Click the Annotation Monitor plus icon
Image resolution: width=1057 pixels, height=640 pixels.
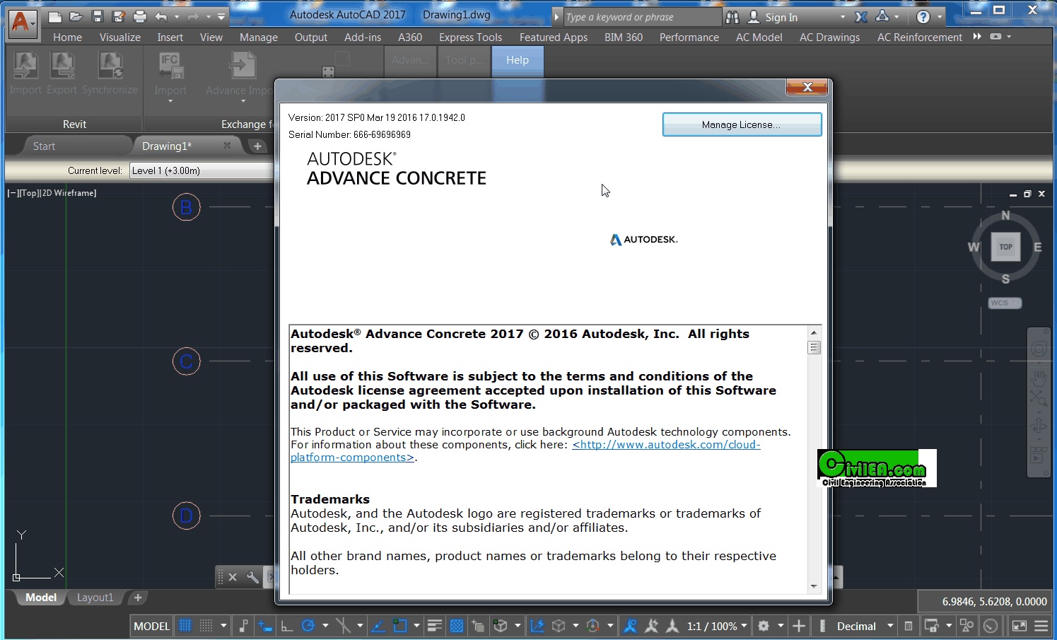click(x=799, y=626)
